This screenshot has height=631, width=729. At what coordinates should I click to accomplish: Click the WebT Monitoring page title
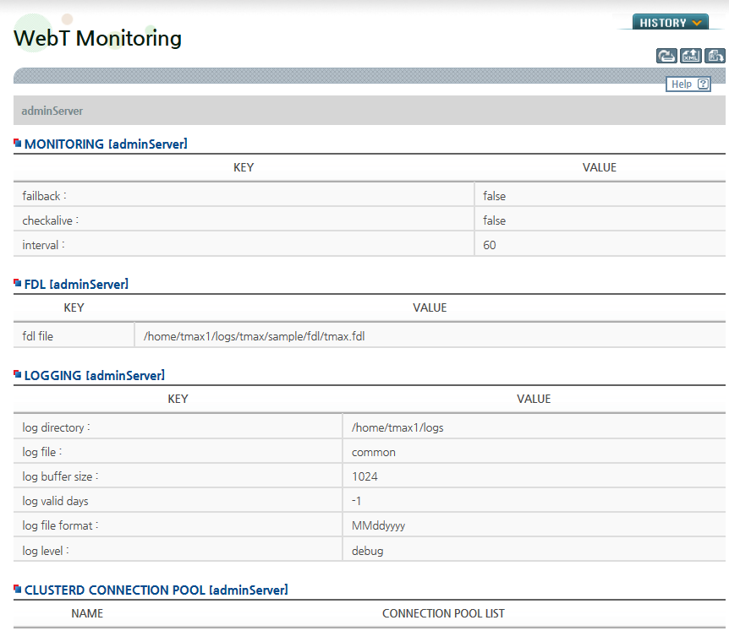(x=98, y=38)
